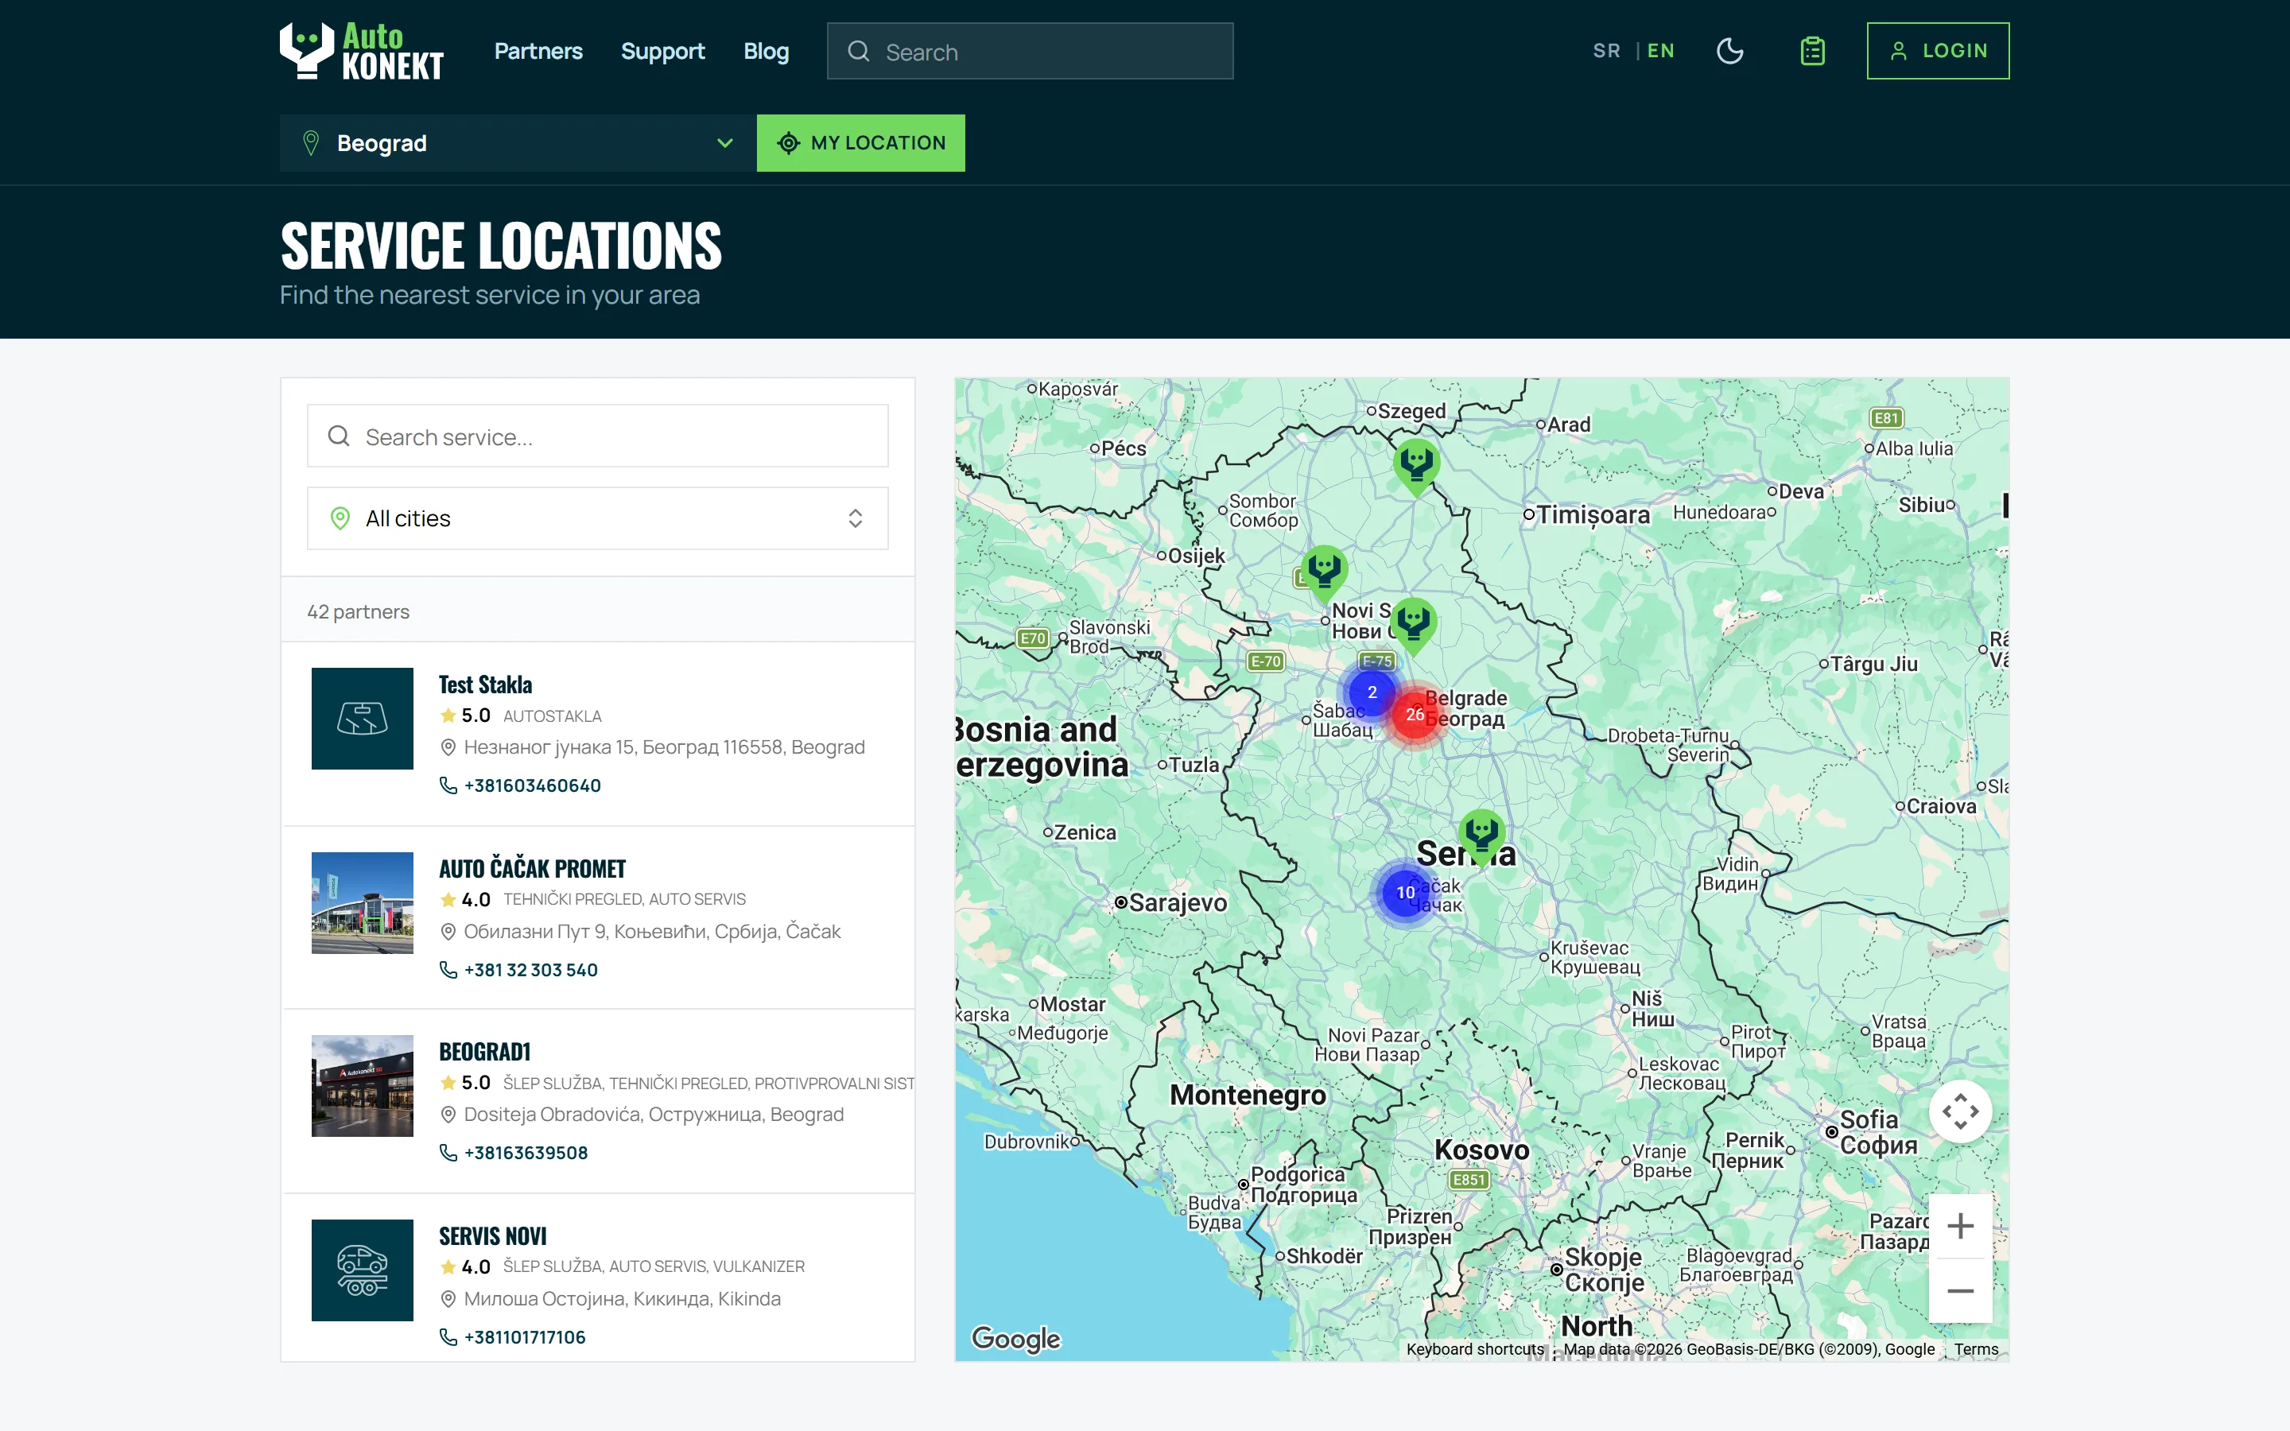Click 5.0 star rating of BEOGRAD1
Viewport: 2290px width, 1431px height.
point(466,1083)
